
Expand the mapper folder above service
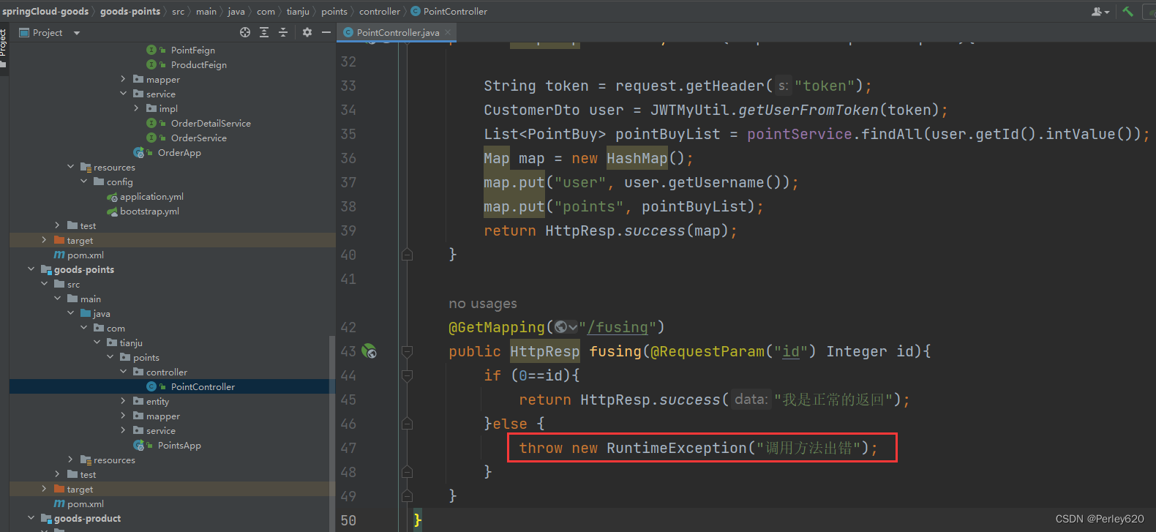coord(123,79)
